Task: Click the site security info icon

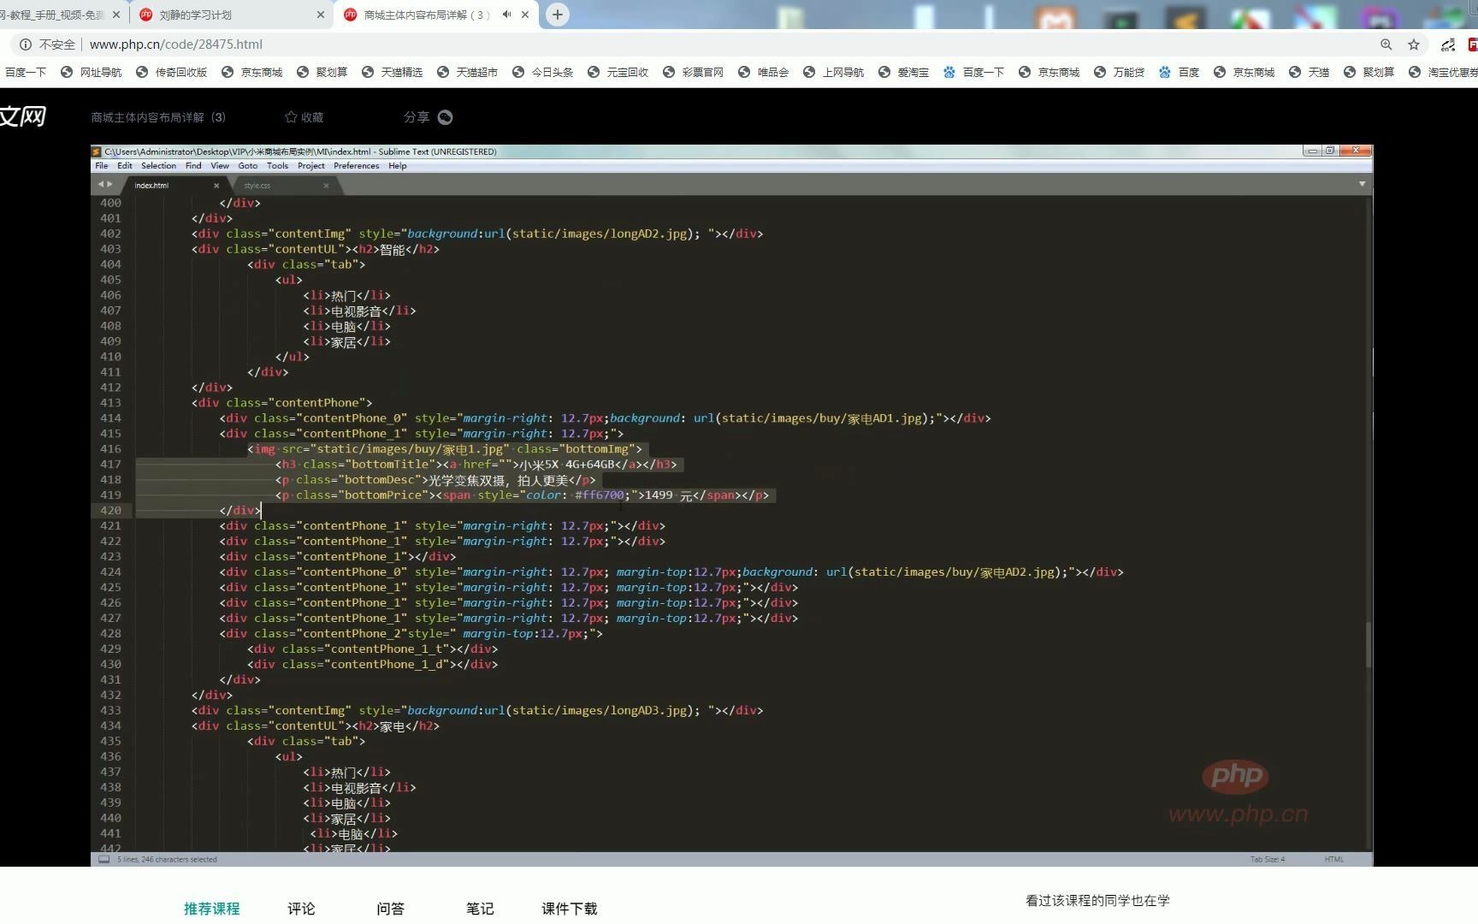Action: (x=25, y=44)
